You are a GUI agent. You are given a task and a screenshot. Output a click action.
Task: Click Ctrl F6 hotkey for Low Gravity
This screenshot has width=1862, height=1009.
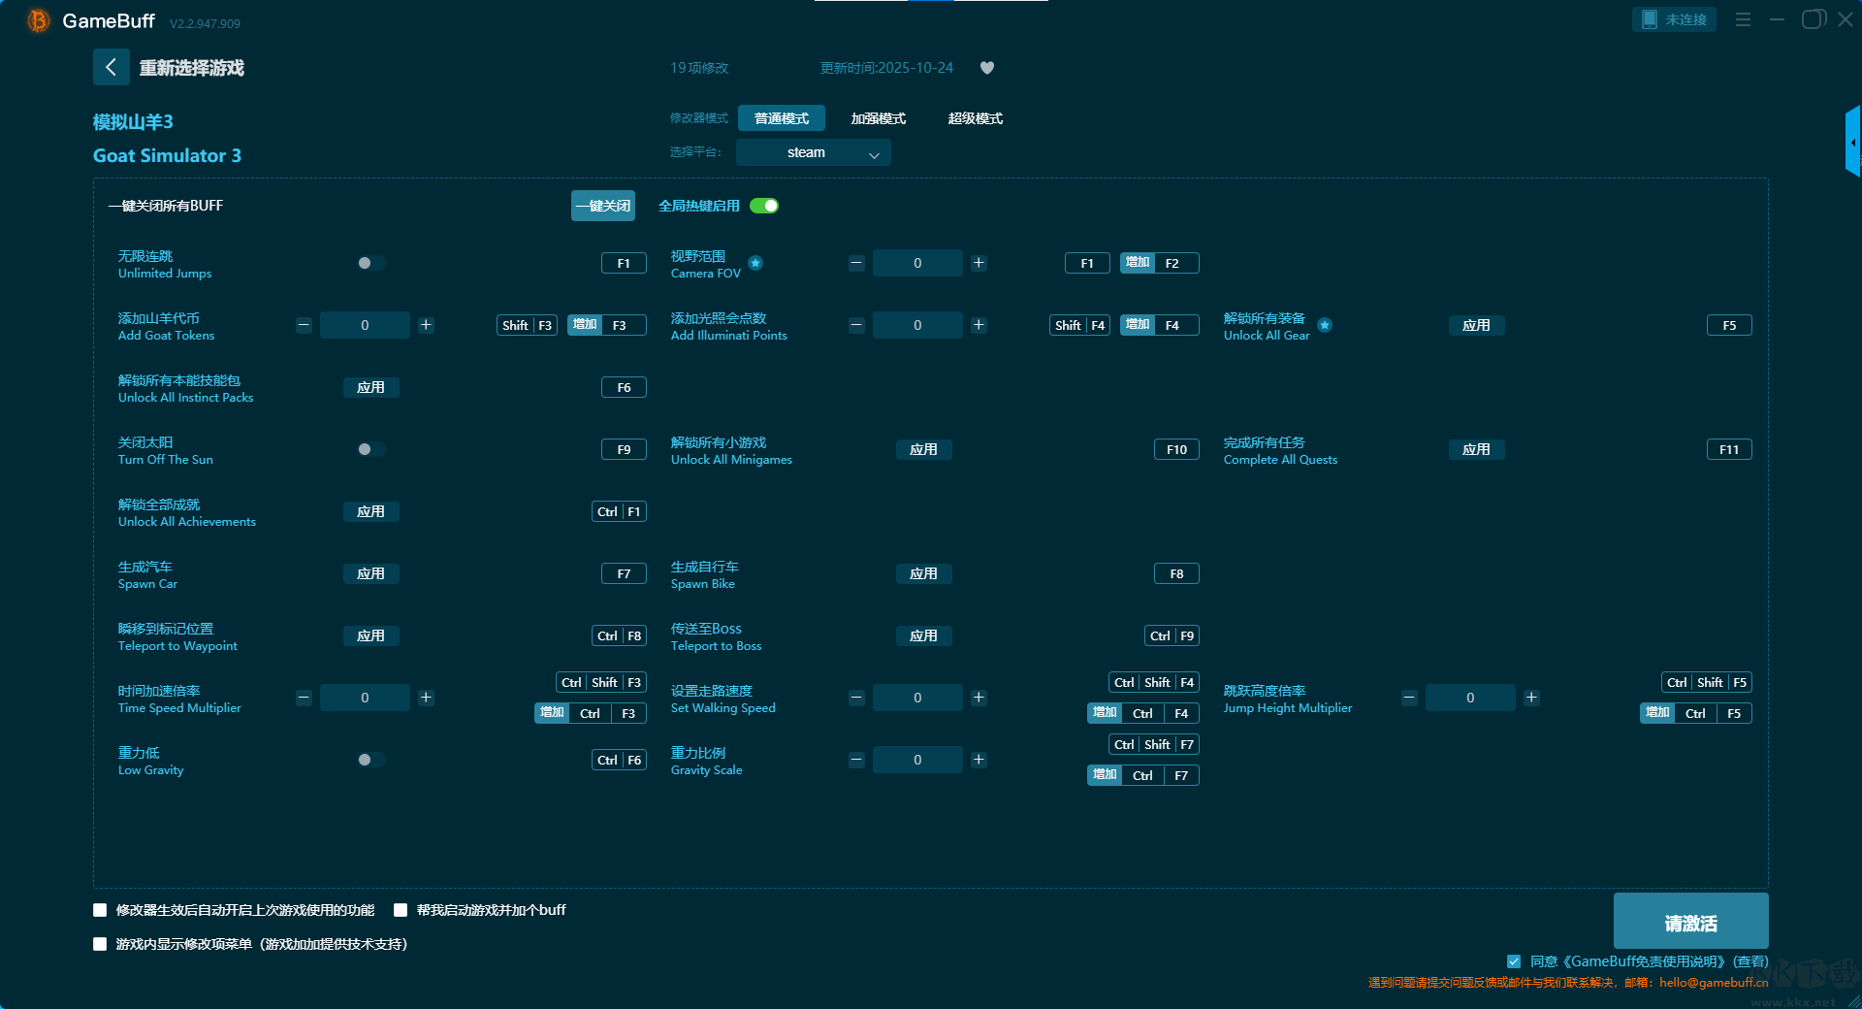click(619, 760)
